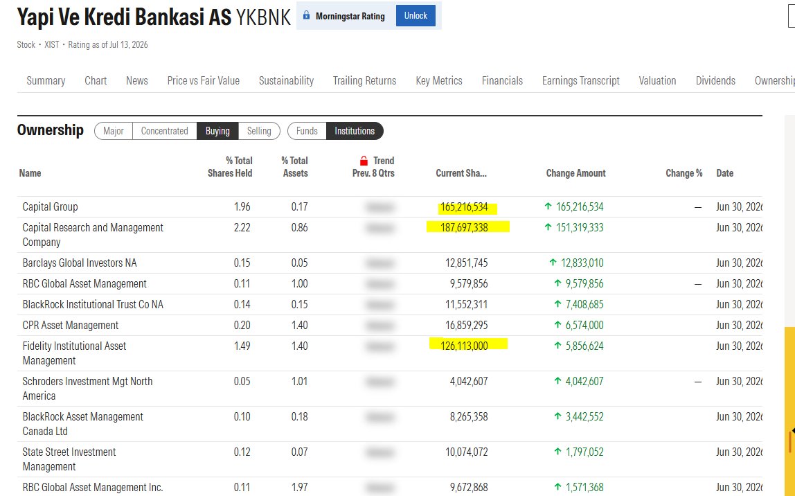Sort by Change Amount column header
Image resolution: width=795 pixels, height=496 pixels.
point(575,173)
